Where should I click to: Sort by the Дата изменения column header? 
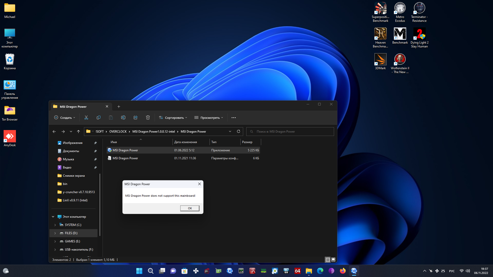tap(186, 142)
